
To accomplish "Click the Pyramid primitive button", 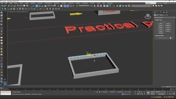I will [x=168, y=29].
